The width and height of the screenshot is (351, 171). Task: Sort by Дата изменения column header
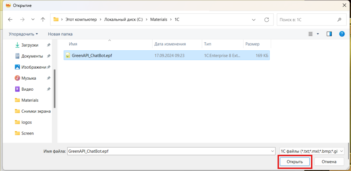(x=170, y=44)
